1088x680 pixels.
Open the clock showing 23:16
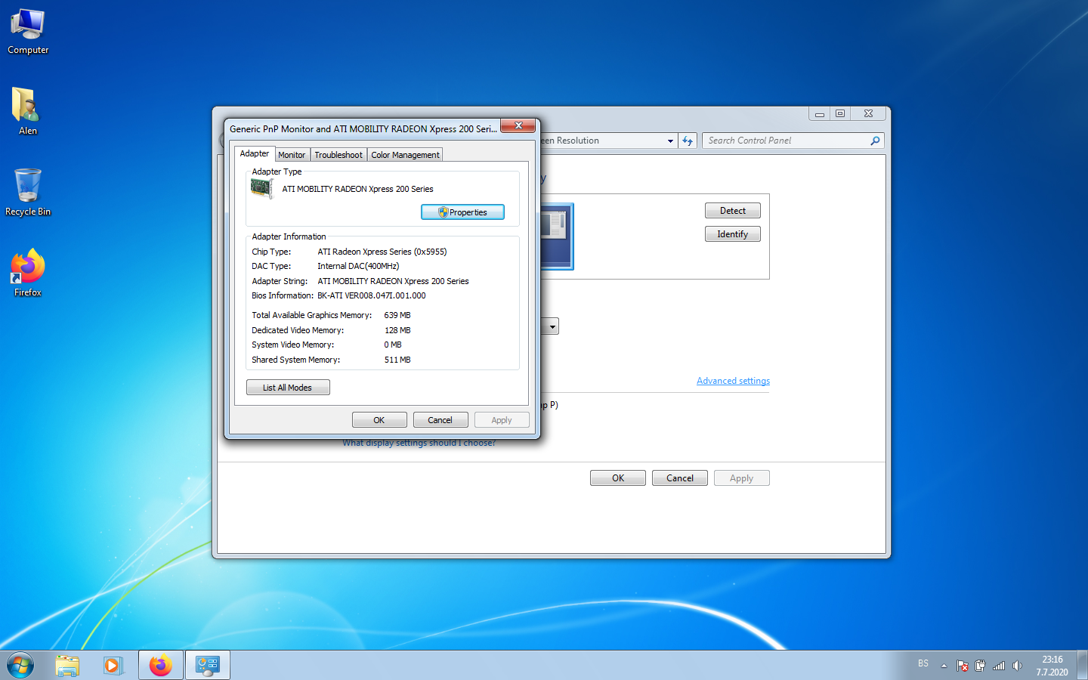pyautogui.click(x=1052, y=666)
